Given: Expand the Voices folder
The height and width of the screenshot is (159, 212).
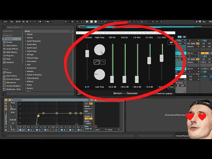Looking at the screenshot, I should [x=26, y=38].
